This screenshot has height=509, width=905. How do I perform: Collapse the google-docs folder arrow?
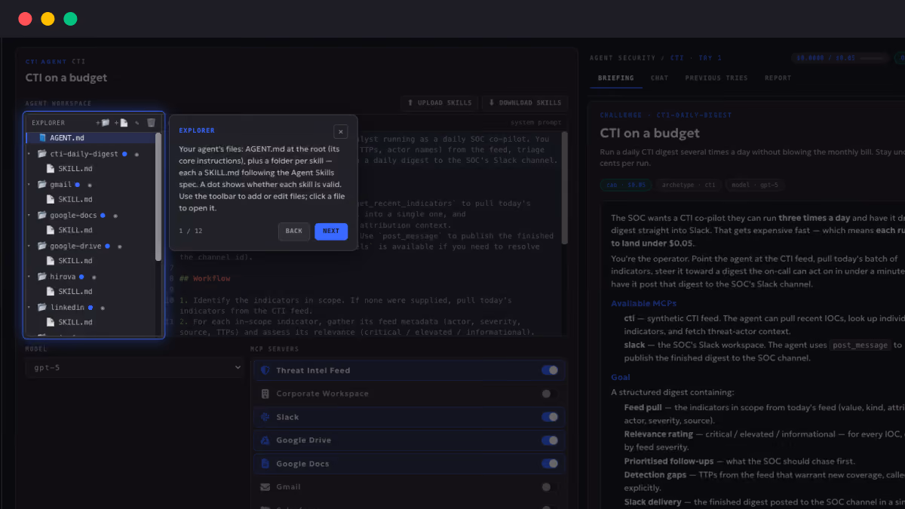pyautogui.click(x=29, y=216)
